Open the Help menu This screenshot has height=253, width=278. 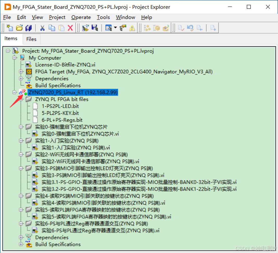pos(147,17)
